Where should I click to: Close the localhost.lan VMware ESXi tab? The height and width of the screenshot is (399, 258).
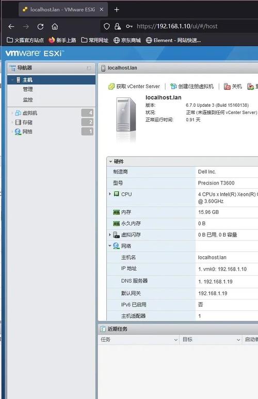[101, 9]
